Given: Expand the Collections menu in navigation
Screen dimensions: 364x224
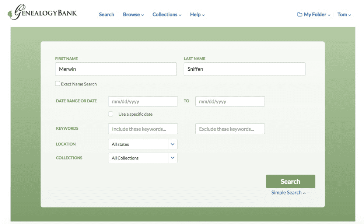Looking at the screenshot, I should tap(167, 14).
